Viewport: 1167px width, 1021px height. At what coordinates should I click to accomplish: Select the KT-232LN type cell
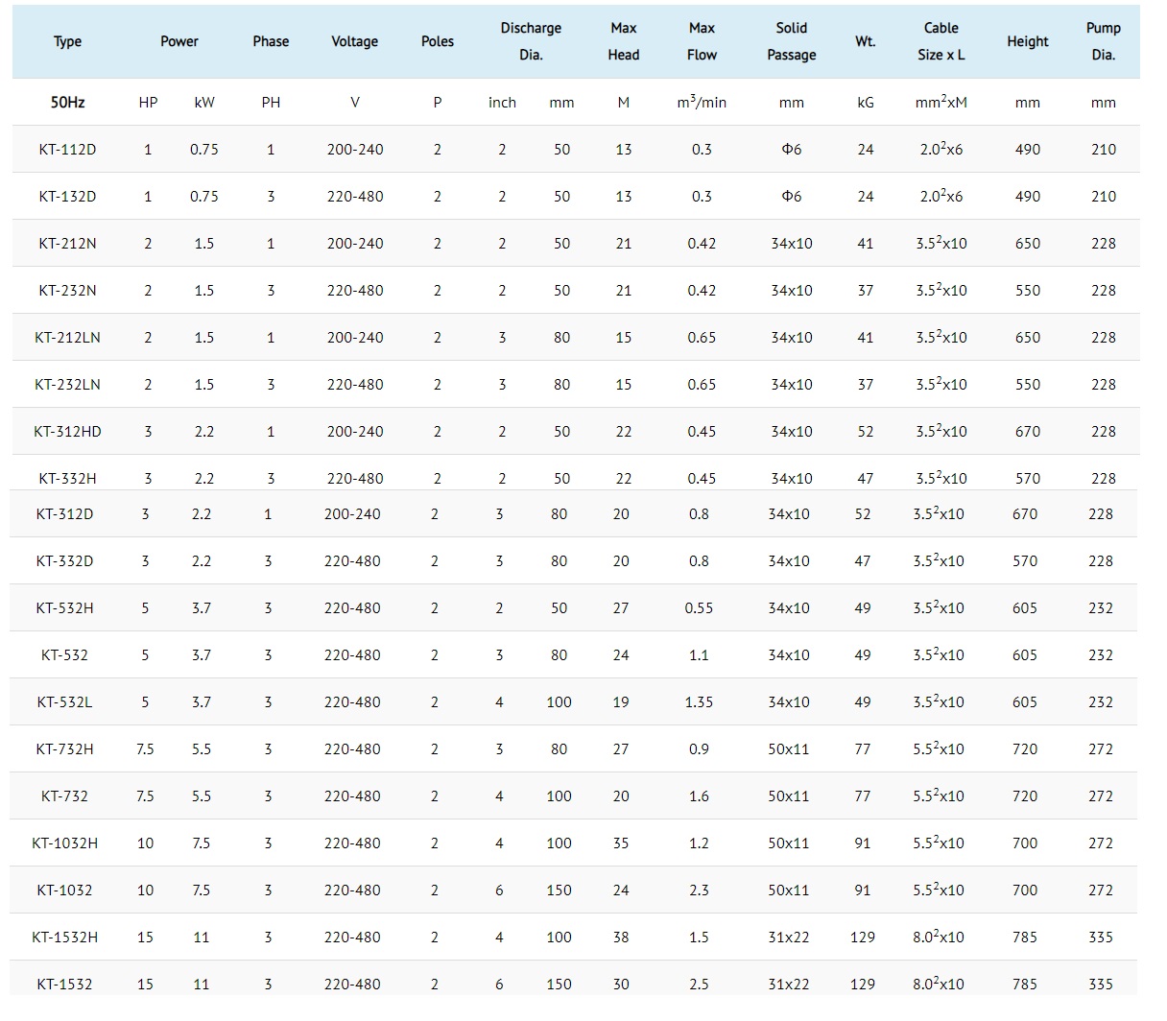tap(67, 385)
